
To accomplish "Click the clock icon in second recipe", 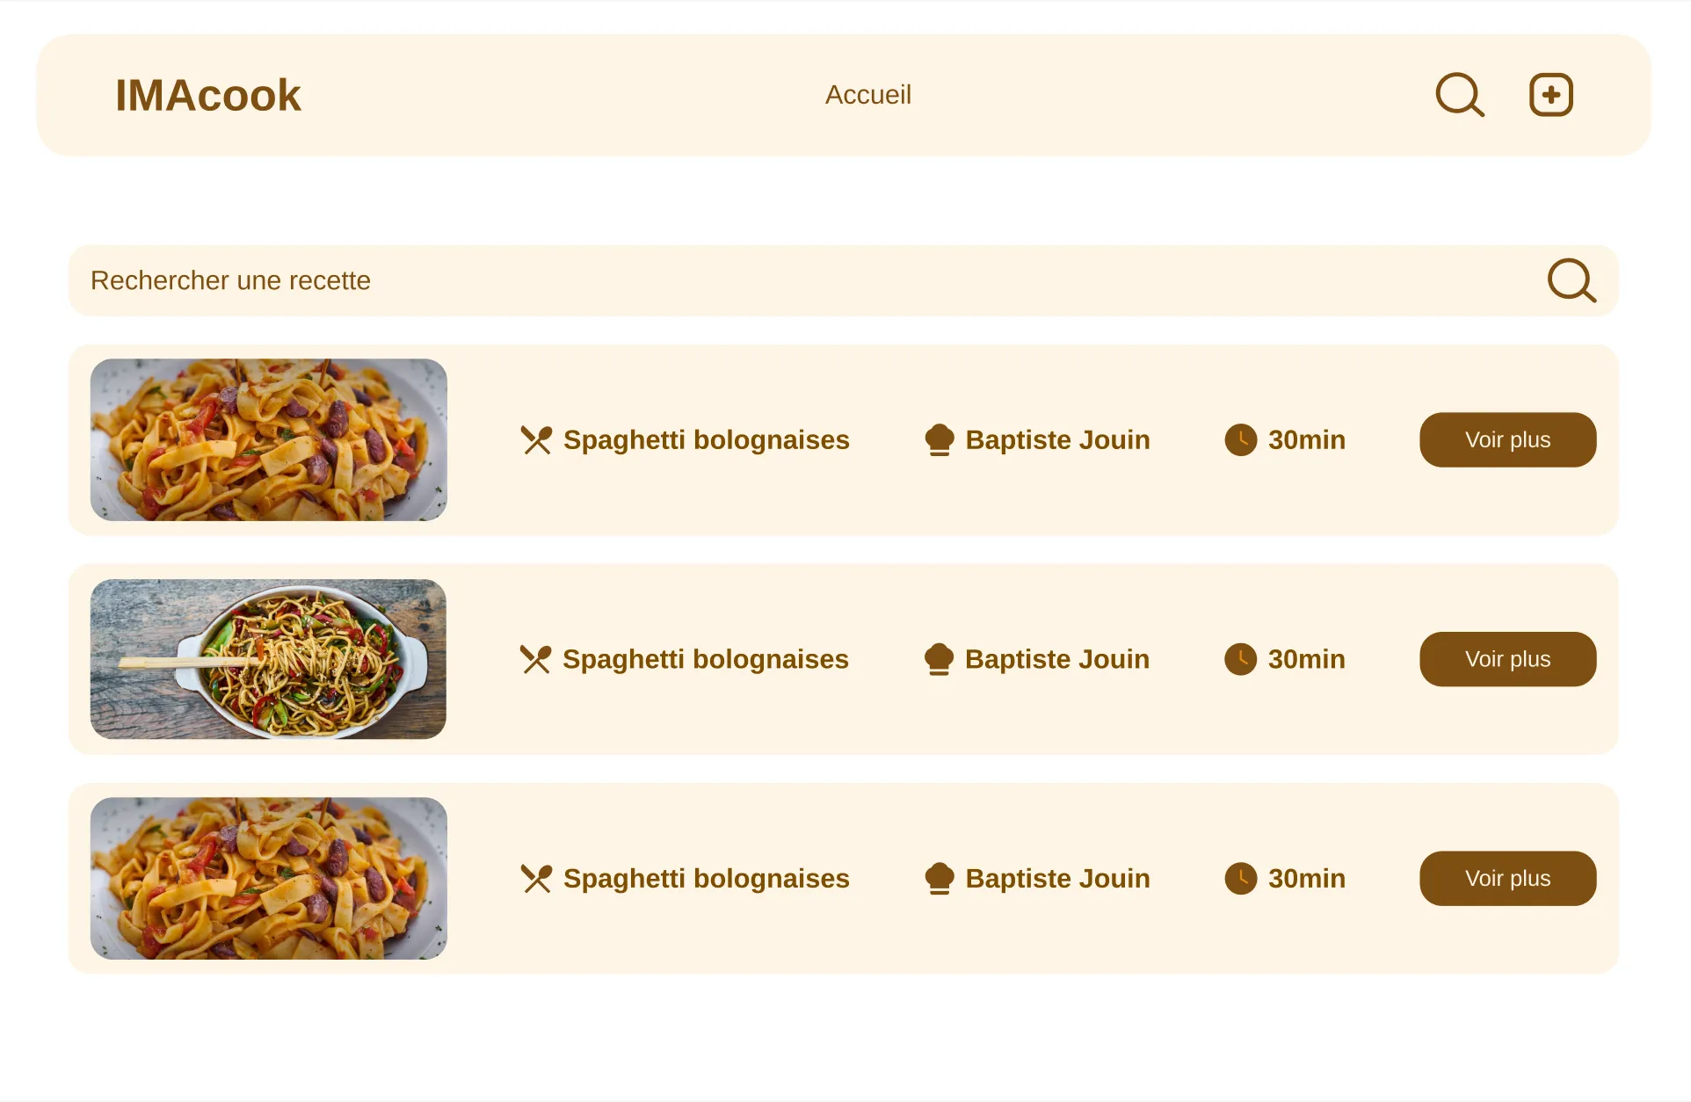I will tap(1241, 659).
